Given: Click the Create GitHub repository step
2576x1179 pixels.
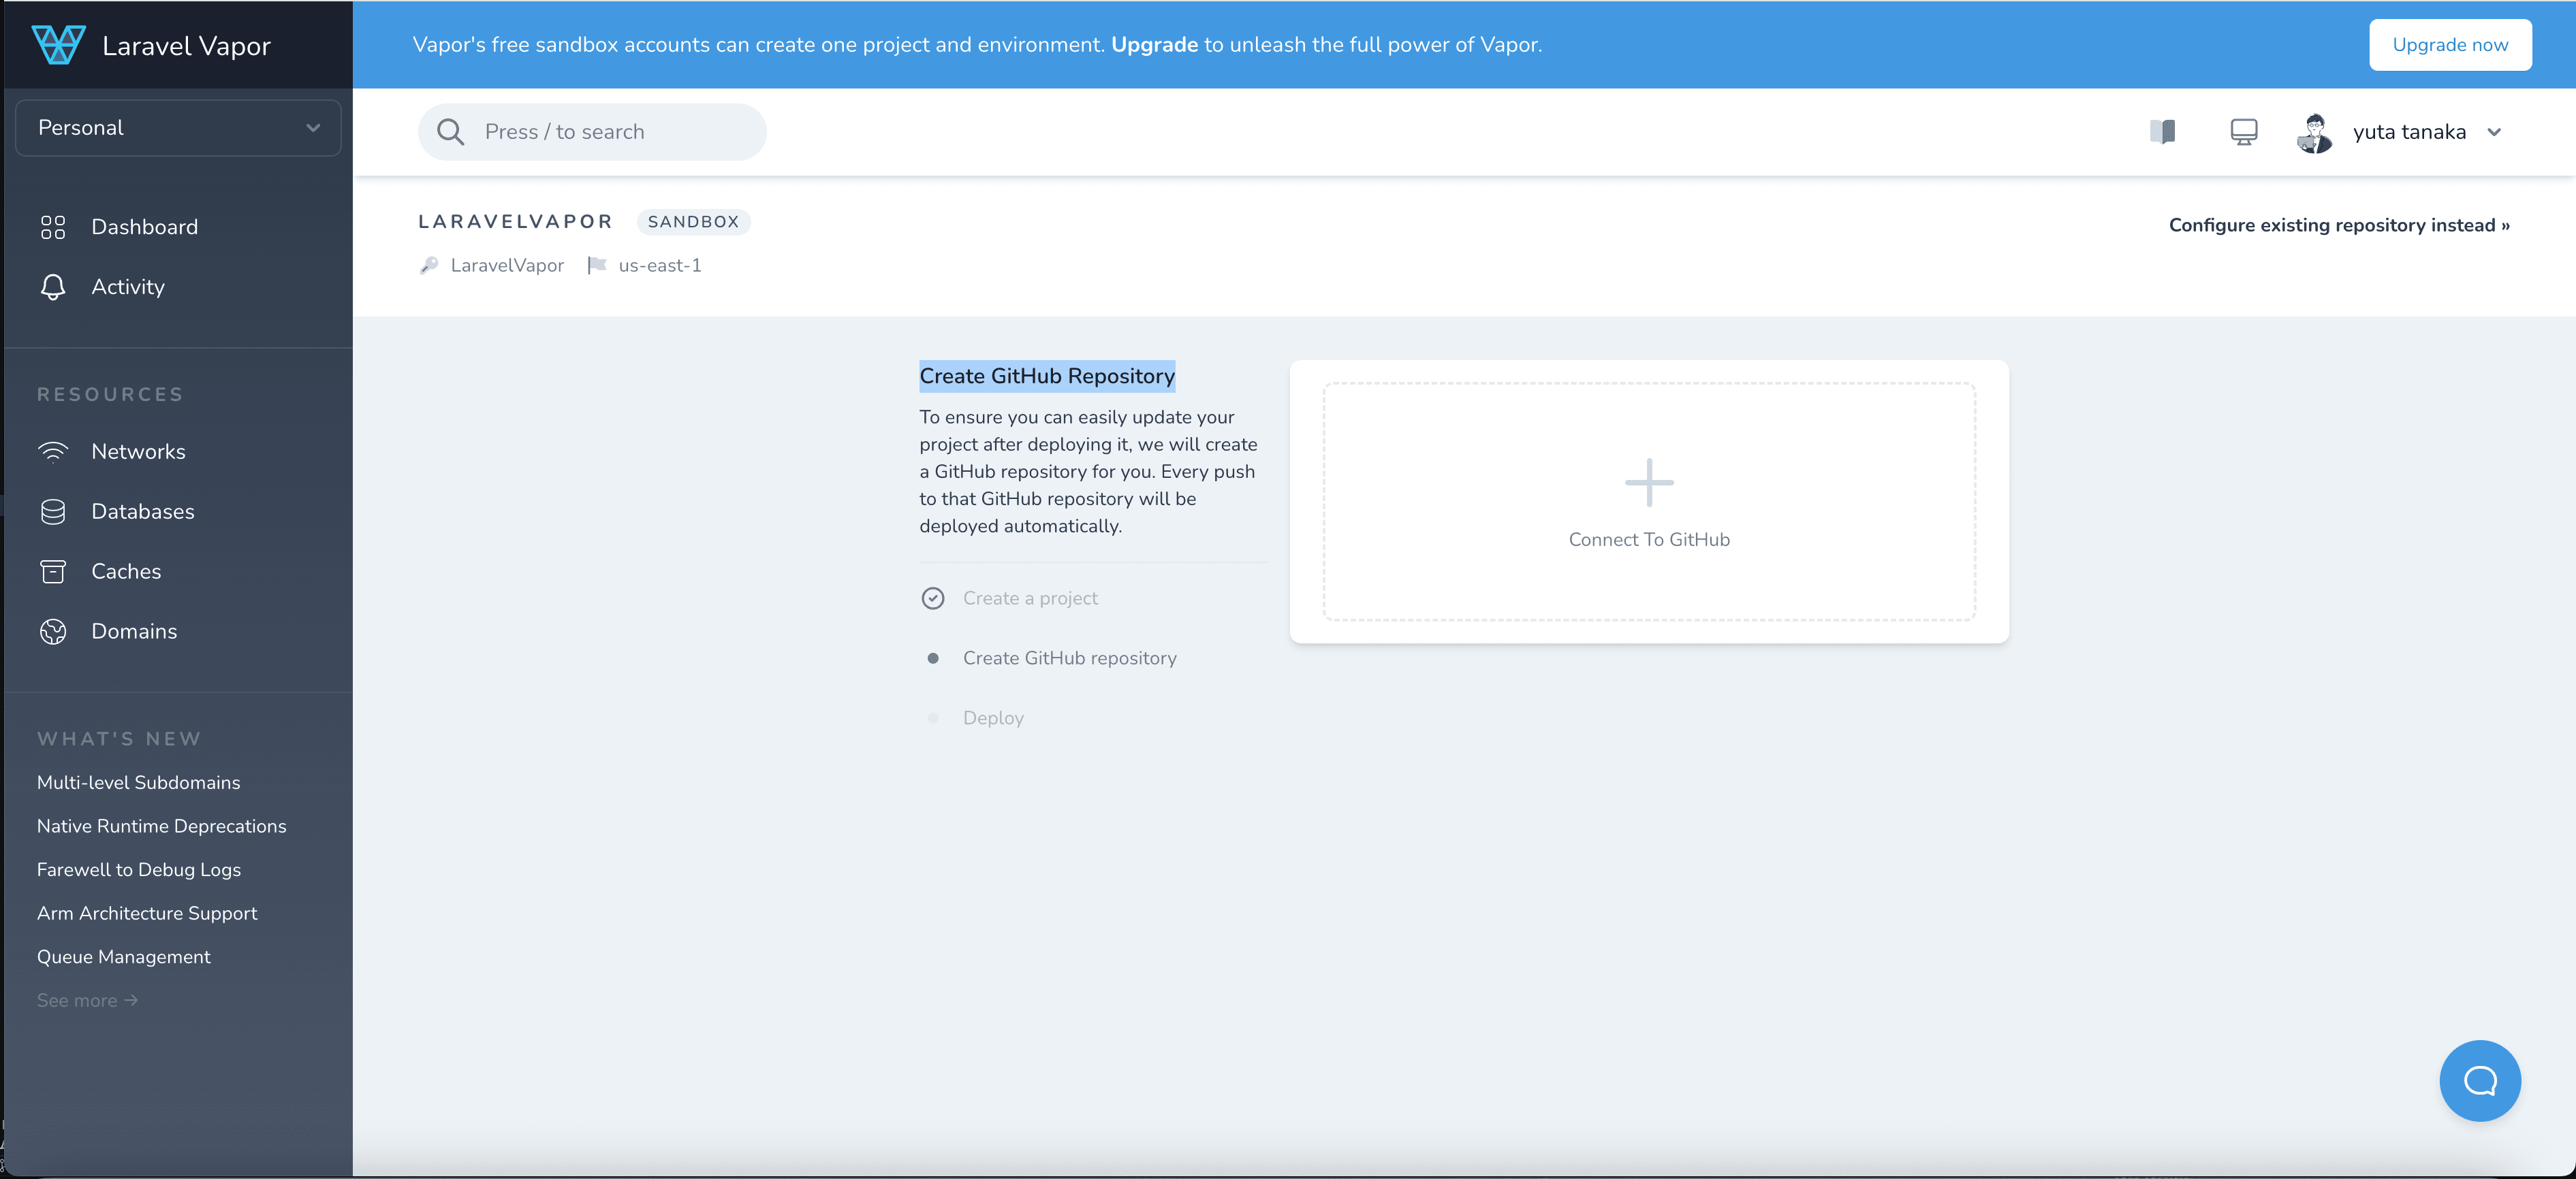Looking at the screenshot, I should tap(1070, 658).
